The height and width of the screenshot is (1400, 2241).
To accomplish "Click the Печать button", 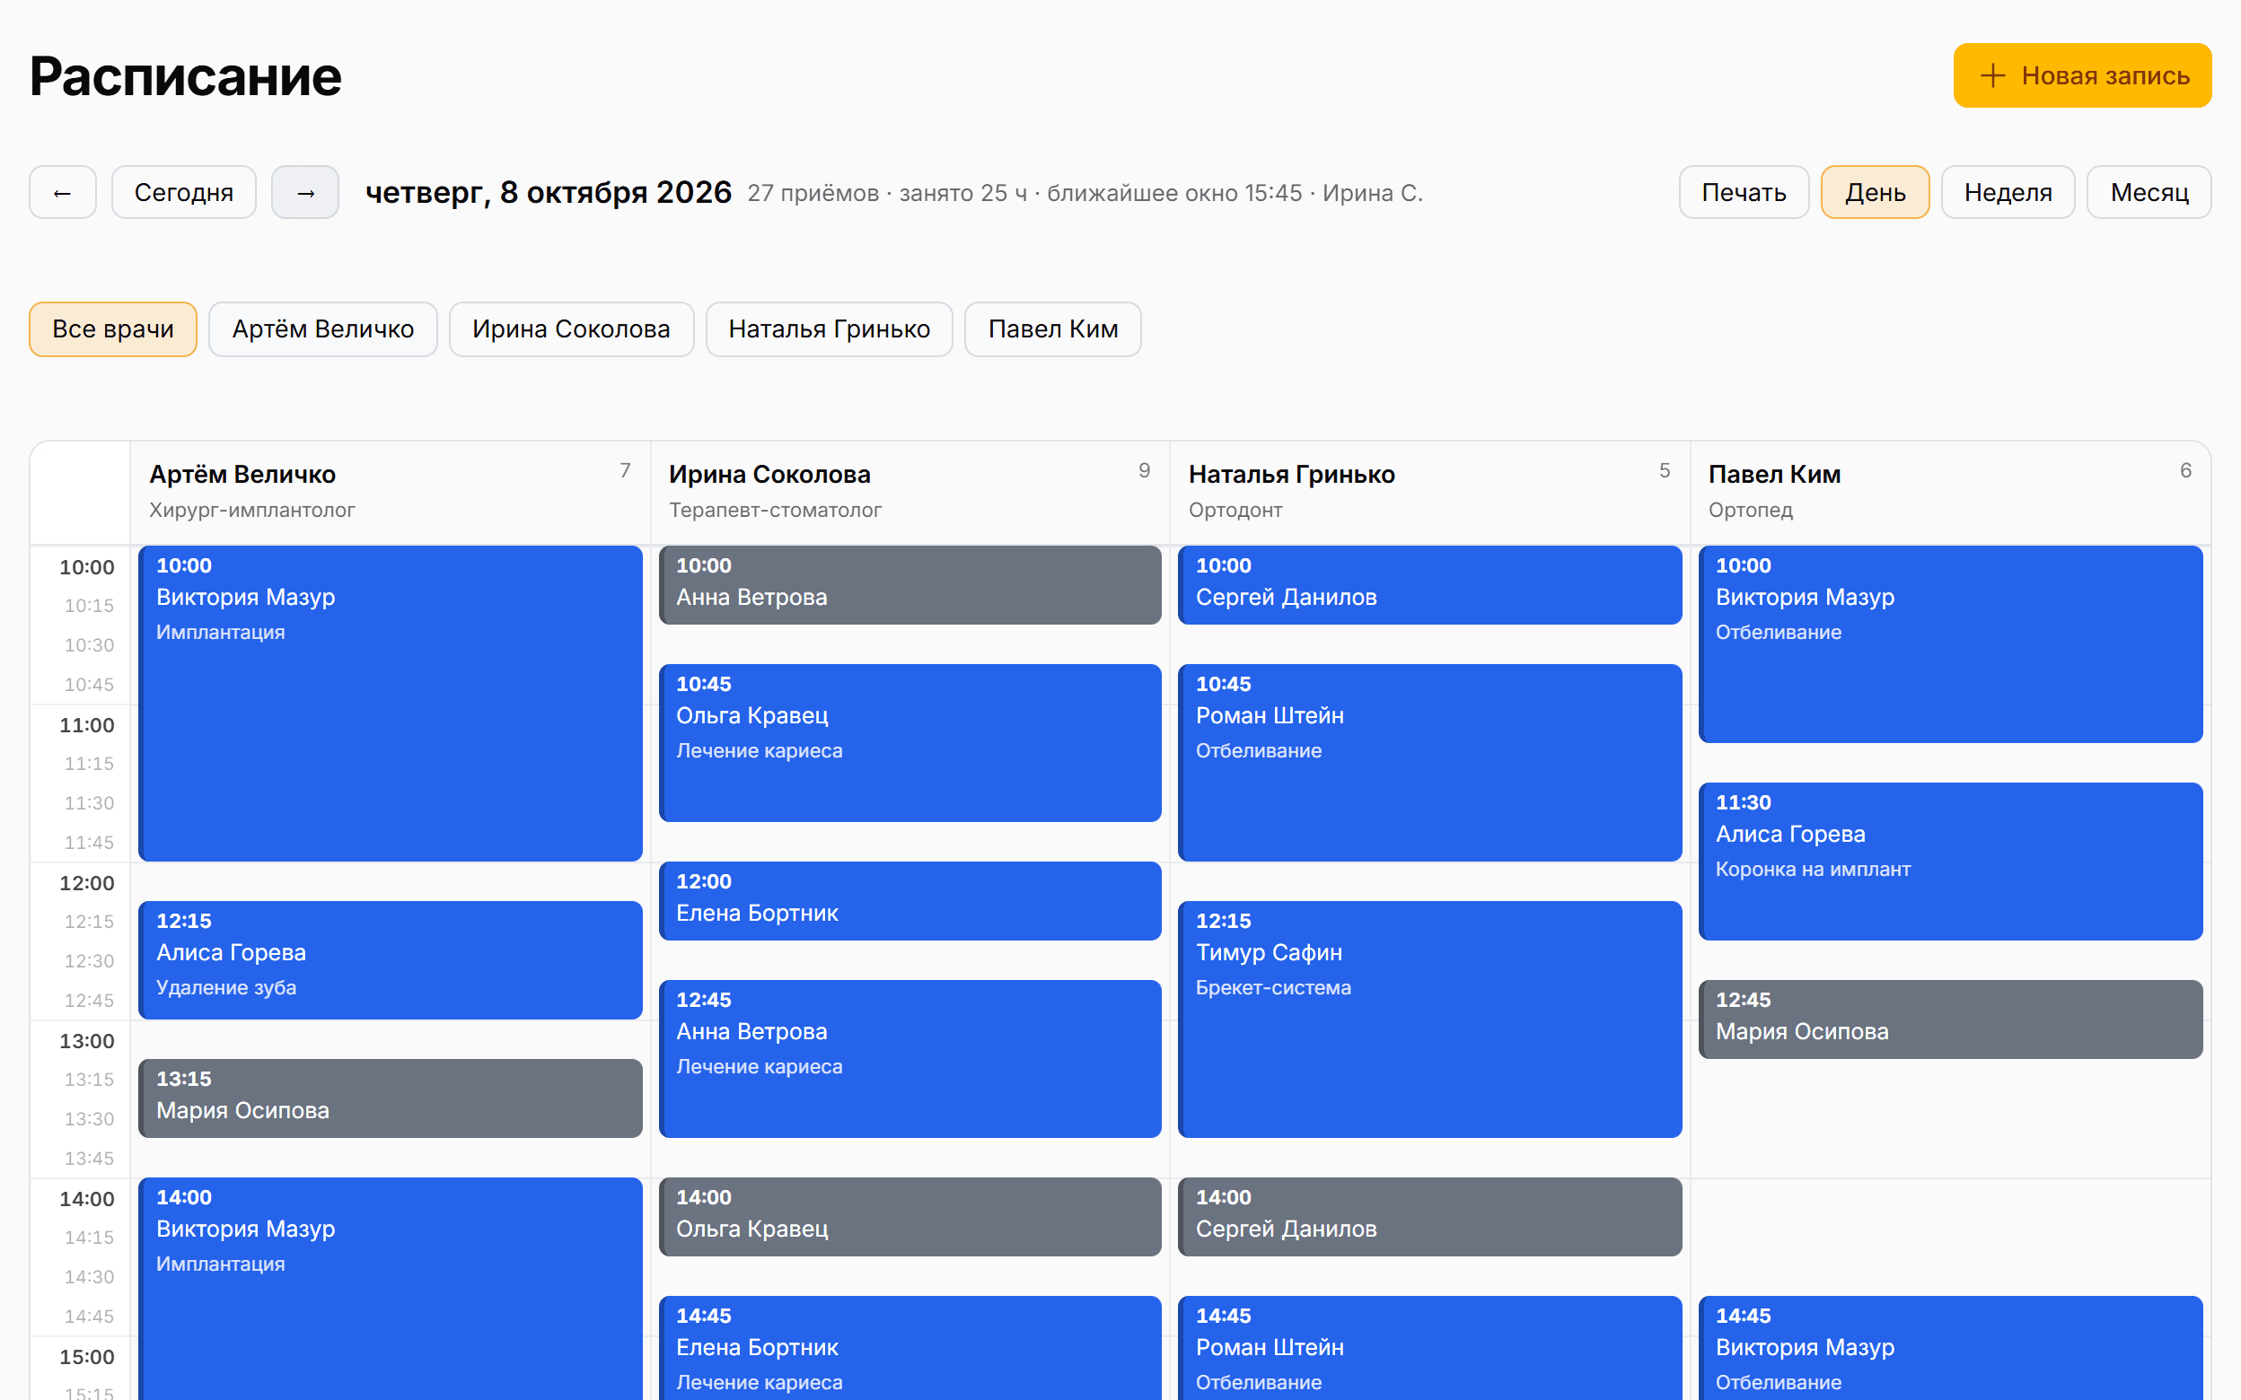I will point(1744,193).
